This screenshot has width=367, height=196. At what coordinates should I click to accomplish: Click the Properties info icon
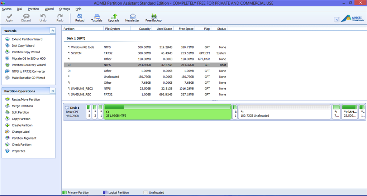click(8, 151)
